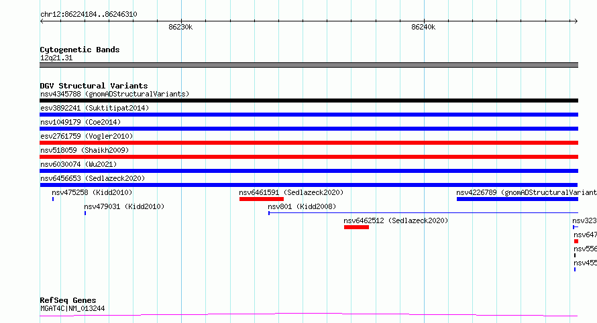
Task: Open variant nsv6456653 (Sedlazeck2020) label
Action: [93, 178]
